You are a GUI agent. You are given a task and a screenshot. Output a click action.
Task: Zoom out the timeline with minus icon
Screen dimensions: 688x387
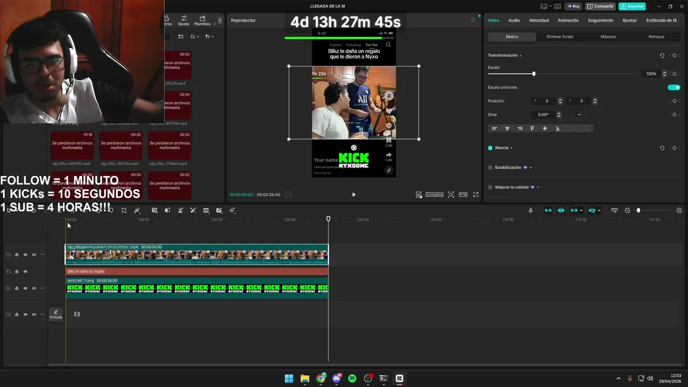[x=627, y=211]
